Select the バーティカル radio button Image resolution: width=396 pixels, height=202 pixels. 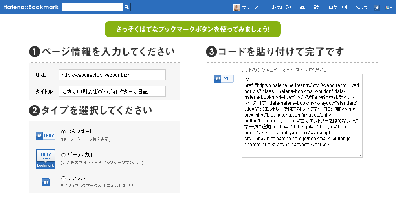point(63,155)
